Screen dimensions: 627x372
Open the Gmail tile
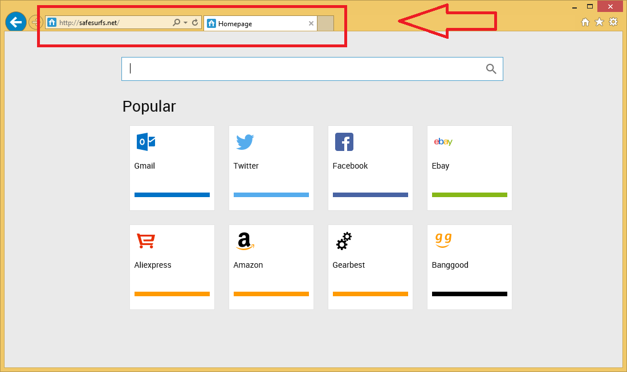pyautogui.click(x=172, y=167)
